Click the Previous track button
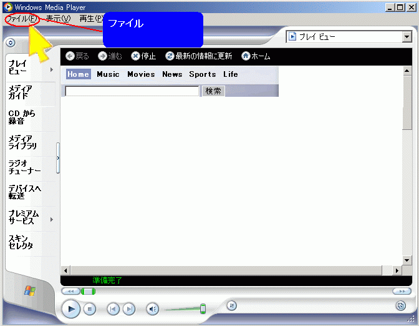 (113, 309)
